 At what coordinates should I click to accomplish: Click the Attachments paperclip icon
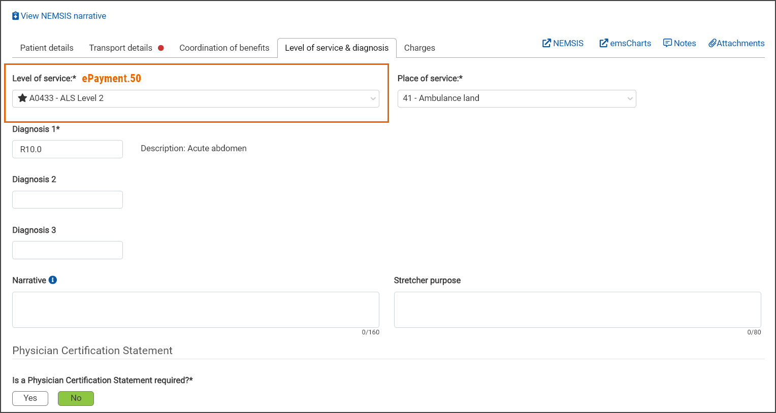click(x=712, y=44)
